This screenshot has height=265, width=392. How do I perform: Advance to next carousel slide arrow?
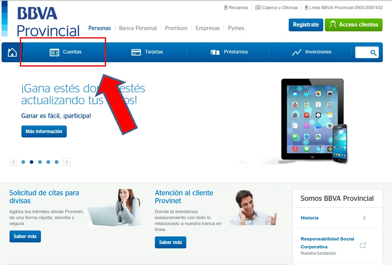[66, 162]
